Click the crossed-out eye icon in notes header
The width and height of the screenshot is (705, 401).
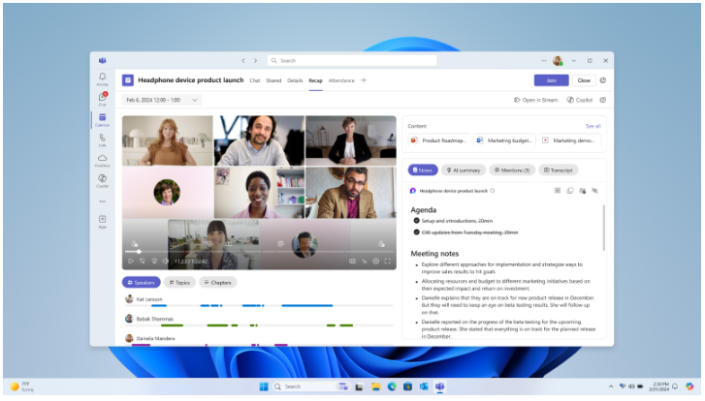594,191
